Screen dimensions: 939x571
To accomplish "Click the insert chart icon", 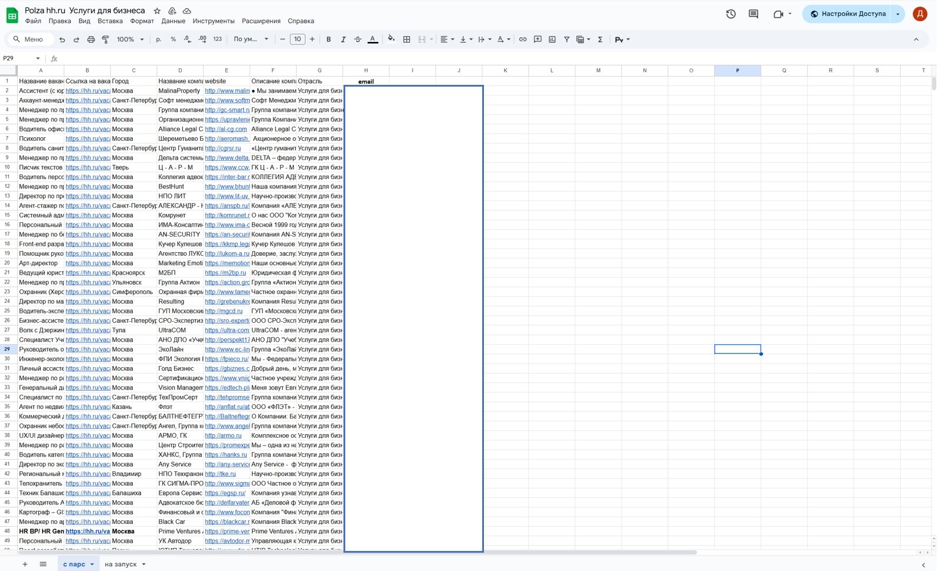I will coord(552,39).
